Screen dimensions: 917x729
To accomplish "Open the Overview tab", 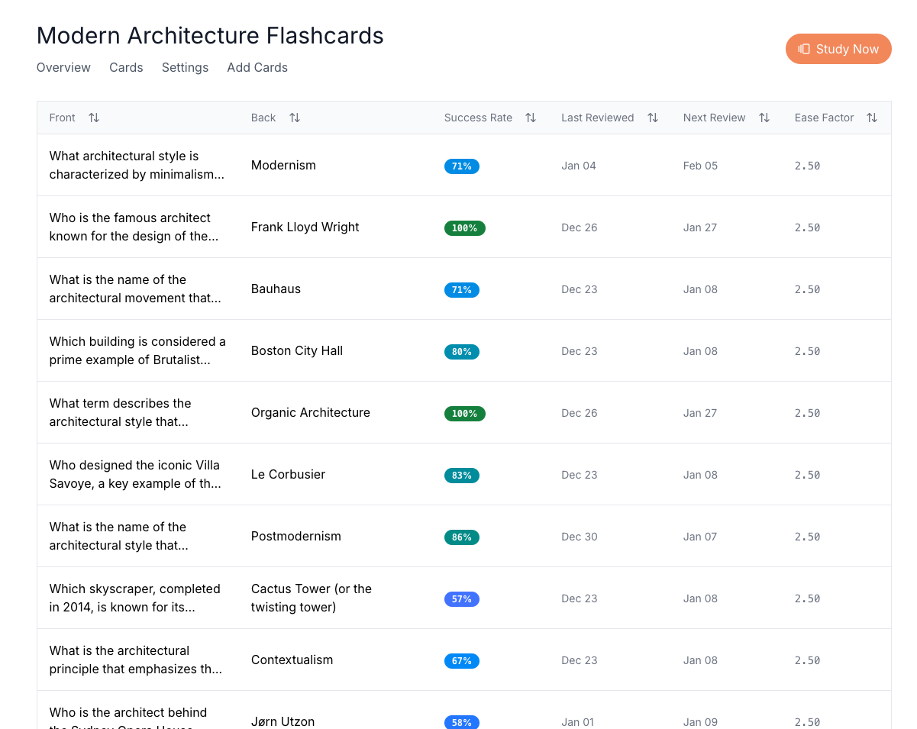I will tap(63, 67).
